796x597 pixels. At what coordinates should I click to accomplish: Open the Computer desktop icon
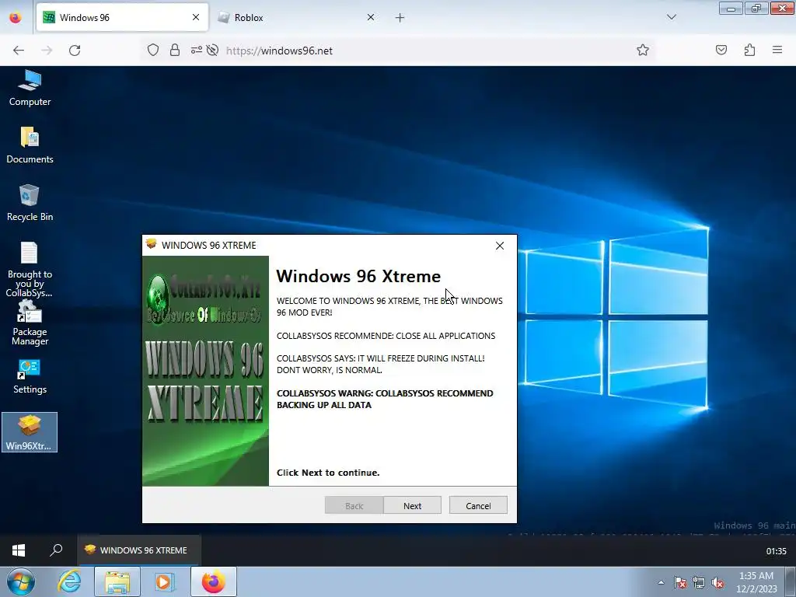tap(30, 87)
